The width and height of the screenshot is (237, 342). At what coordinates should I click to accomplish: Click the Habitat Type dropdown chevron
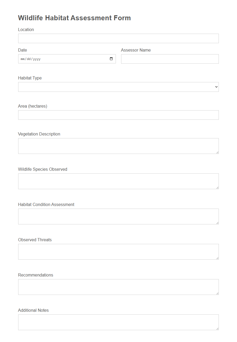tap(216, 87)
